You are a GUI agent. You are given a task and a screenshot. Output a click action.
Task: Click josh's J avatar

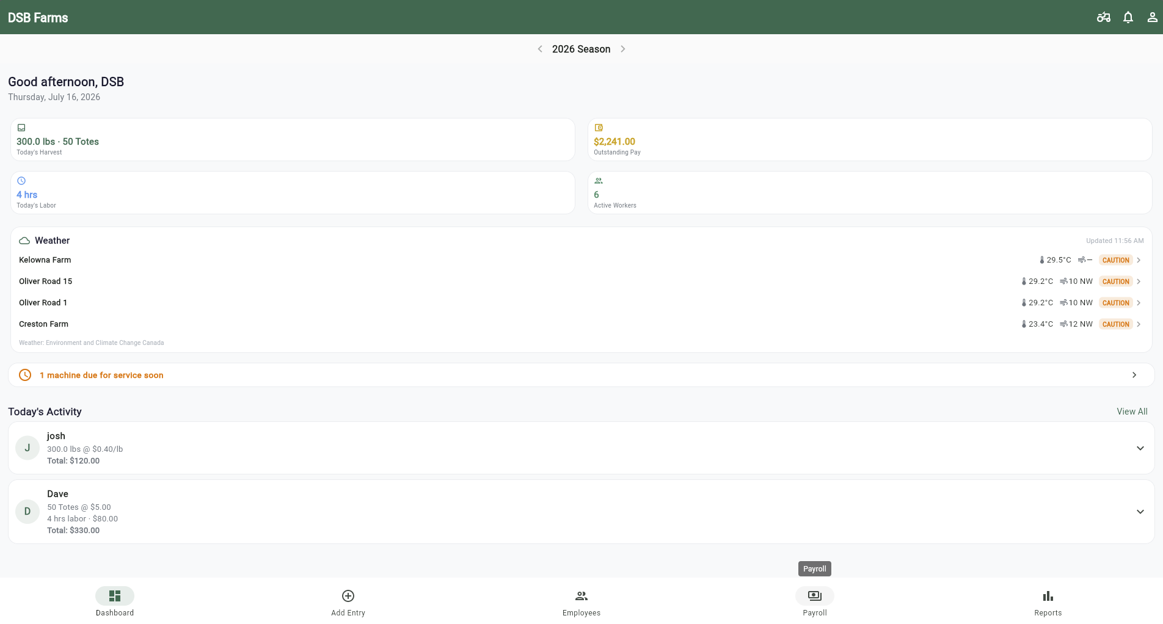click(x=27, y=448)
